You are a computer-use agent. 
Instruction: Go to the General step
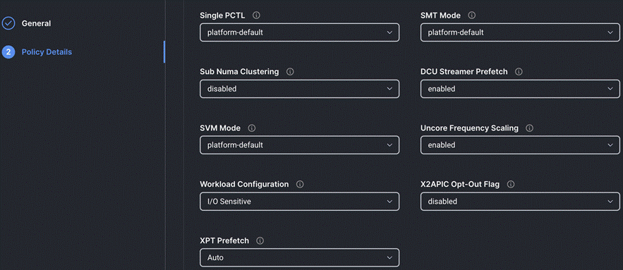tap(36, 23)
